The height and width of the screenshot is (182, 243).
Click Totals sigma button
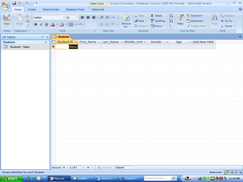click(x=156, y=16)
